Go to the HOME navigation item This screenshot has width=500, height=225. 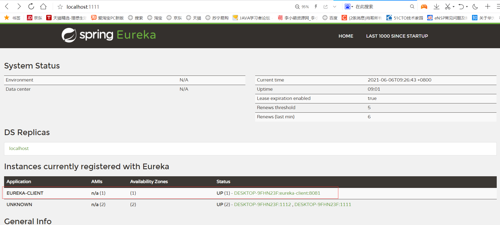pos(346,36)
